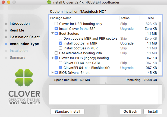The width and height of the screenshot is (167, 117).
Task: Click Custom Install on "Macintosh HD" heading
Action: pyautogui.click(x=78, y=11)
